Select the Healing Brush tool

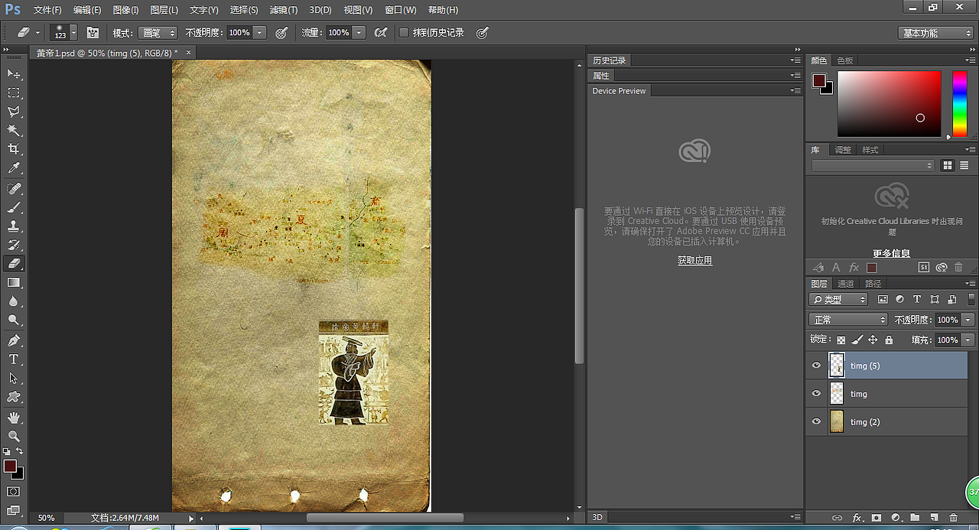pos(14,188)
